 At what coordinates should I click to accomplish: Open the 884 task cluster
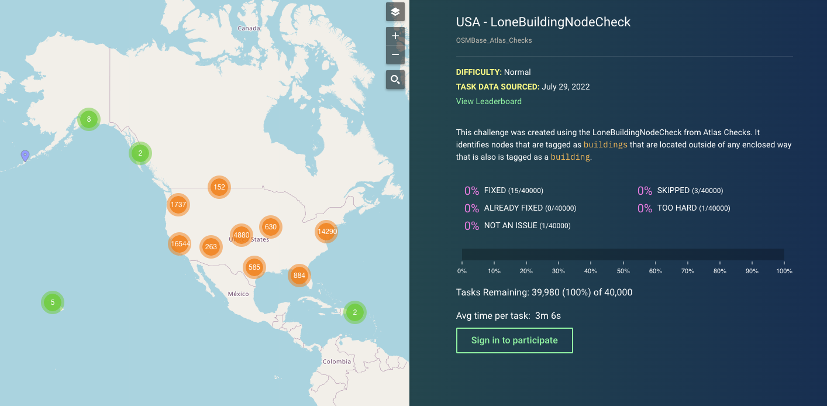coord(299,275)
